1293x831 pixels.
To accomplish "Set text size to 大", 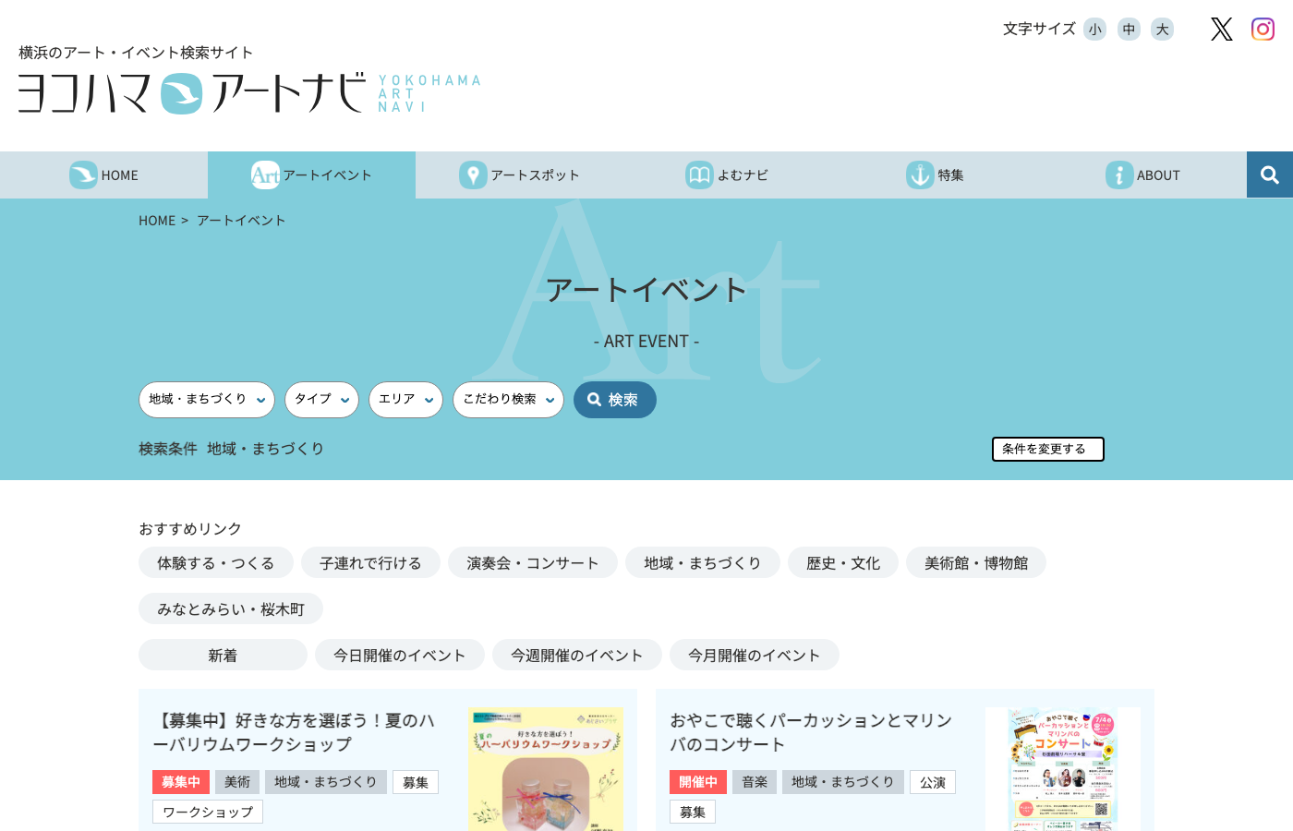I will click(1163, 30).
